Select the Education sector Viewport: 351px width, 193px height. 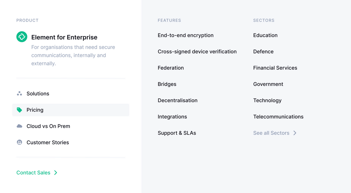pos(265,35)
